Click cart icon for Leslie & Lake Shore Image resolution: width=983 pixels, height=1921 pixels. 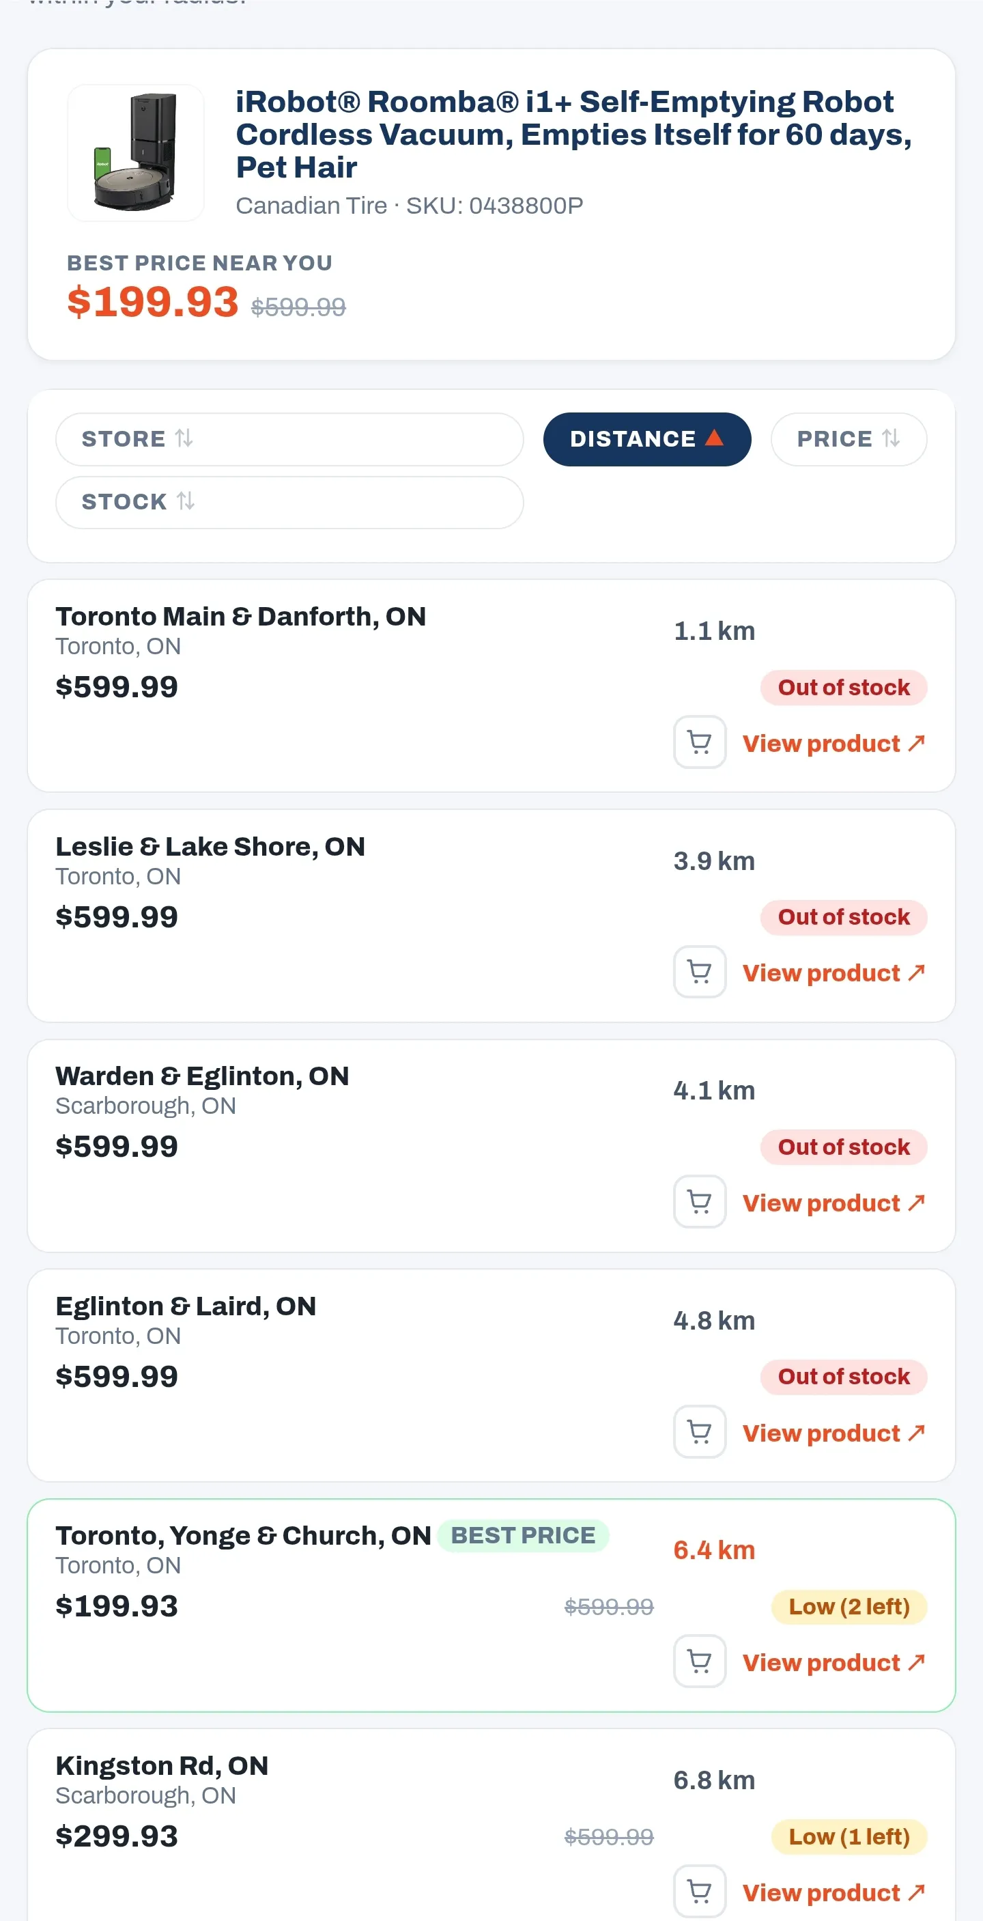pyautogui.click(x=699, y=972)
